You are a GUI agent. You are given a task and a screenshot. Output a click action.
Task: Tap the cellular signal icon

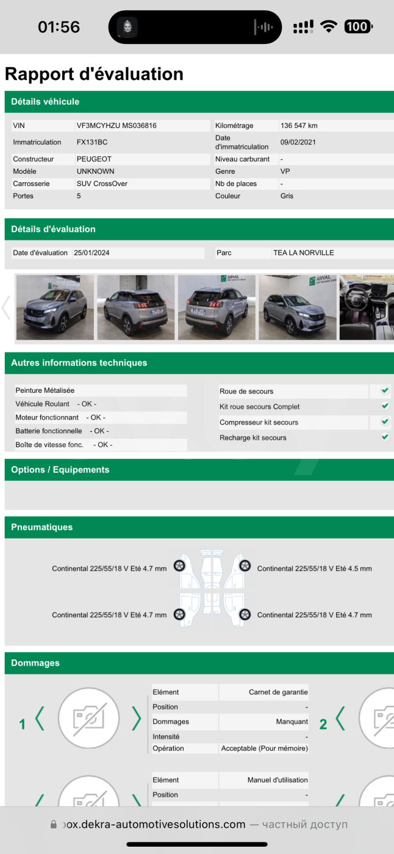pos(303,27)
